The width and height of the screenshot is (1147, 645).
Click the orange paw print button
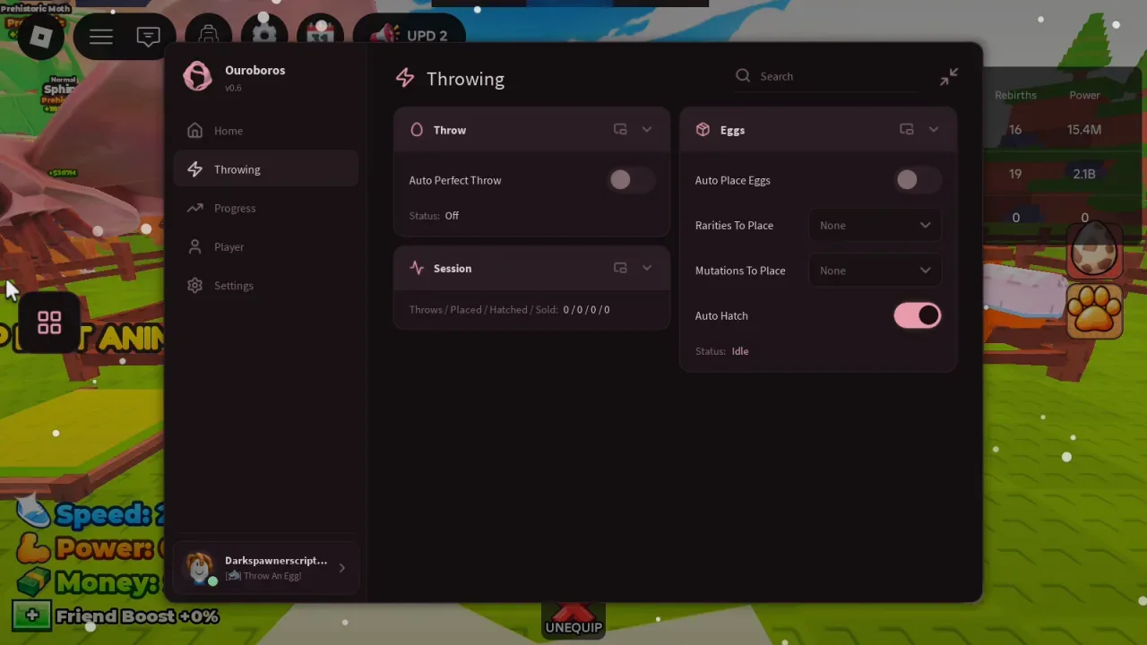1095,310
